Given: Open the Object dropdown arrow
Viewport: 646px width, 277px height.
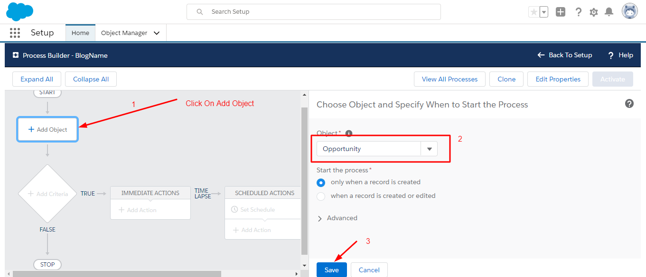Looking at the screenshot, I should click(429, 149).
